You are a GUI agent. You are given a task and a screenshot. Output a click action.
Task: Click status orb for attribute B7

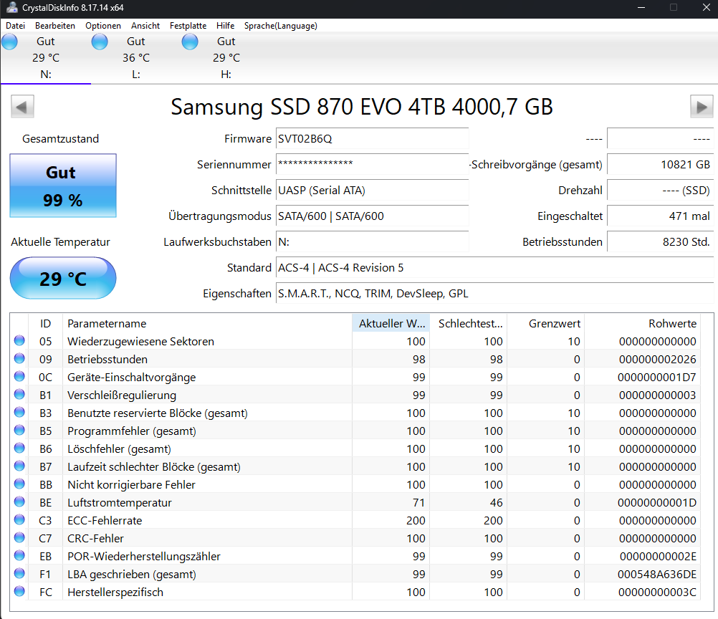tap(19, 466)
